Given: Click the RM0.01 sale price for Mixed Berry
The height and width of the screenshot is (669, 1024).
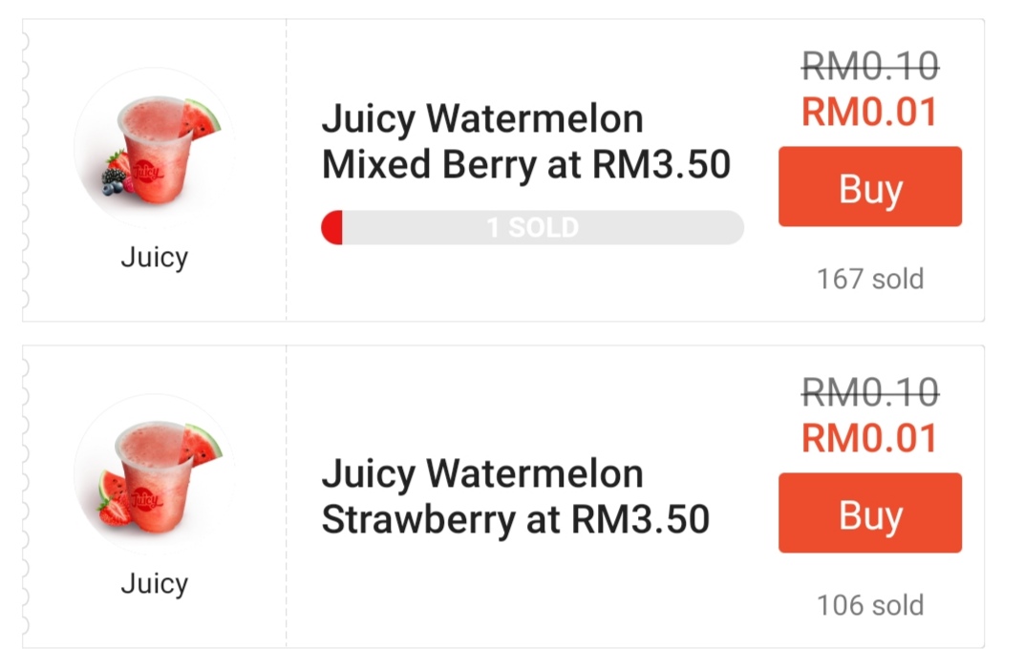Looking at the screenshot, I should [869, 112].
